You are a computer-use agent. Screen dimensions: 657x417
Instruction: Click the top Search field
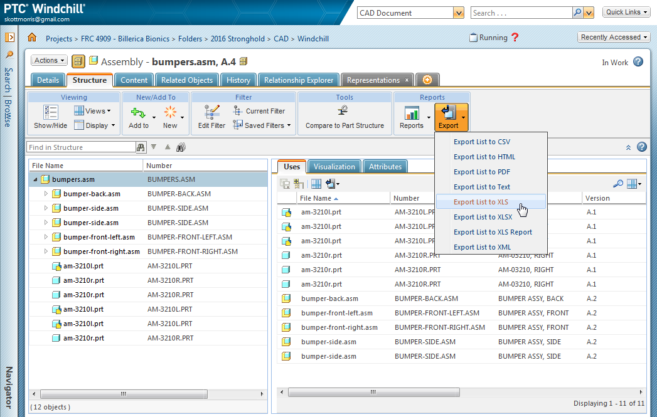pyautogui.click(x=521, y=13)
